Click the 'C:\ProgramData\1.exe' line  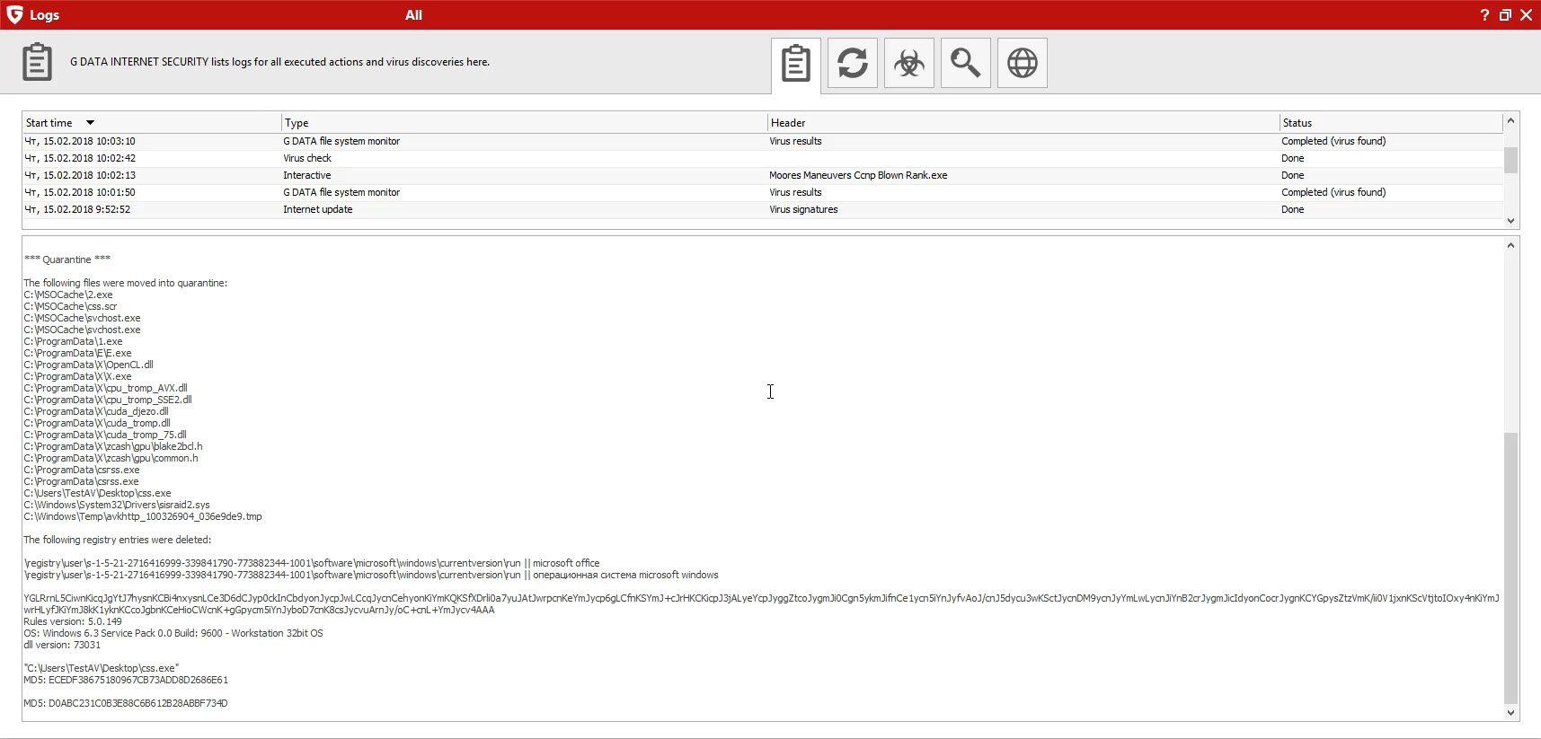73,341
